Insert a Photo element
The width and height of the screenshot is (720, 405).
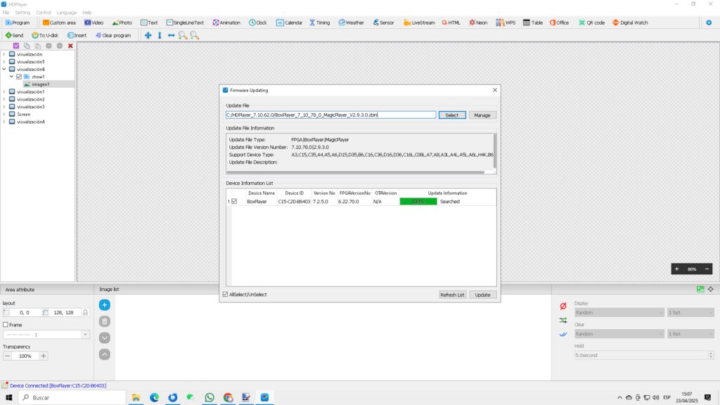[122, 22]
